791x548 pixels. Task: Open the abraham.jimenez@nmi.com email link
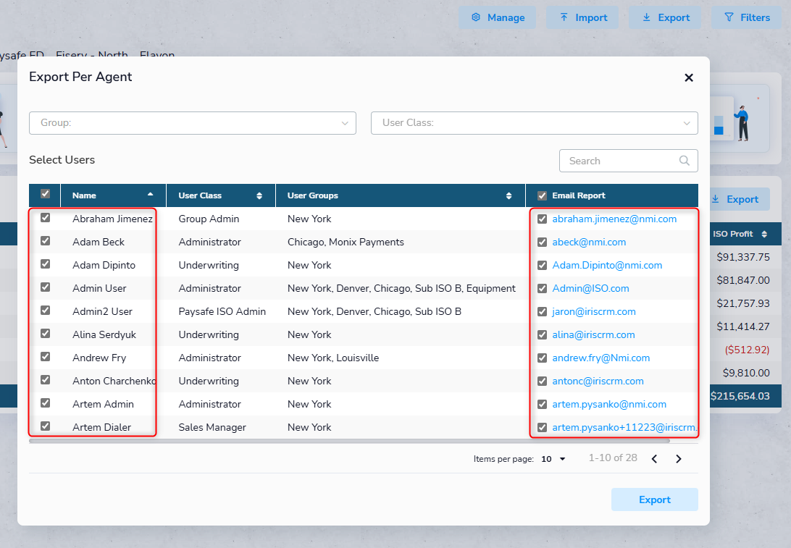pos(614,219)
